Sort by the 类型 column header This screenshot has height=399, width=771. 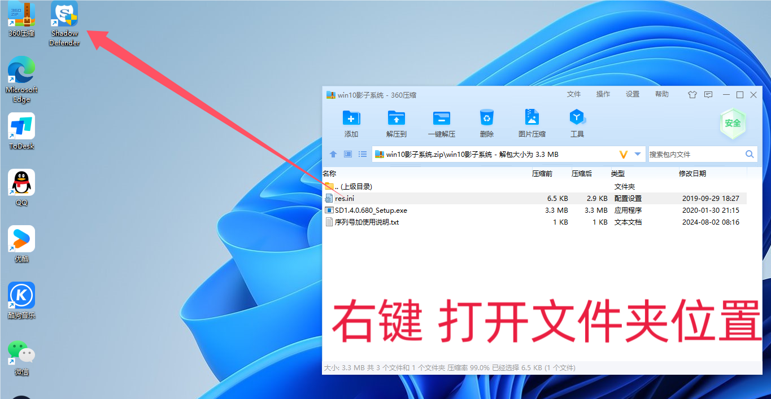tap(617, 174)
